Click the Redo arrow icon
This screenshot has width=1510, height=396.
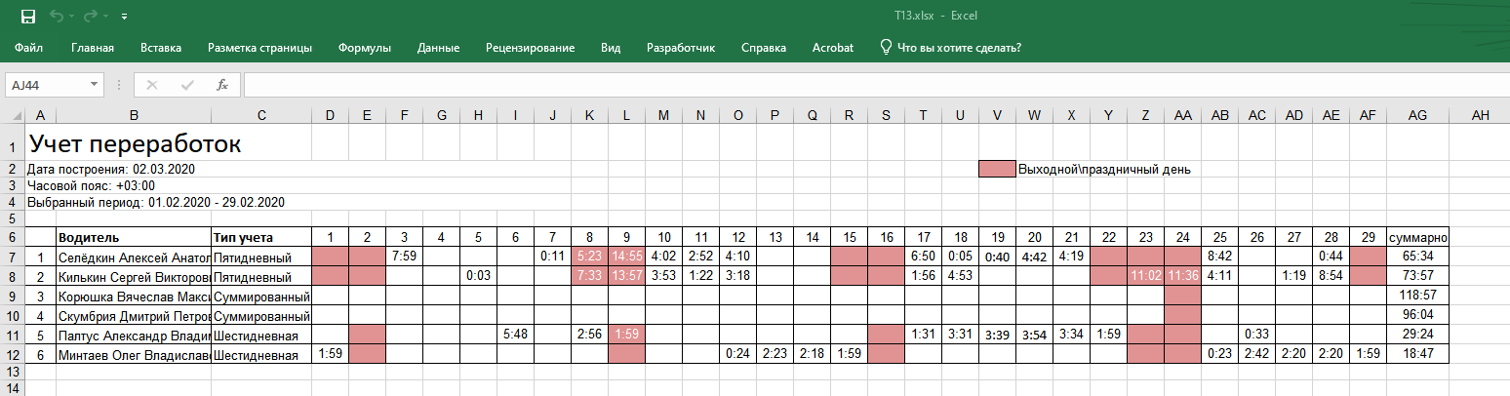click(92, 17)
